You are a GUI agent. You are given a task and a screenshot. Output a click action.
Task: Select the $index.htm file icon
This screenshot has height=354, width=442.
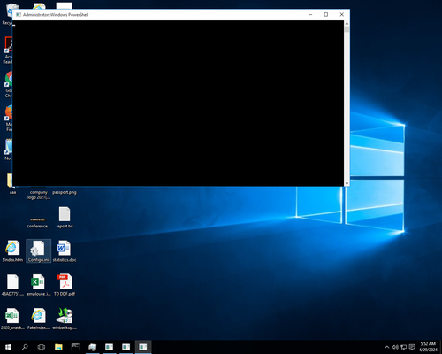(12, 250)
